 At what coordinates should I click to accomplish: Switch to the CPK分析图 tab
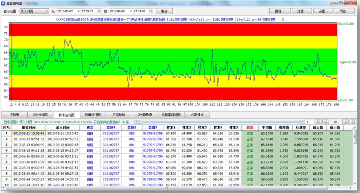pos(40,115)
